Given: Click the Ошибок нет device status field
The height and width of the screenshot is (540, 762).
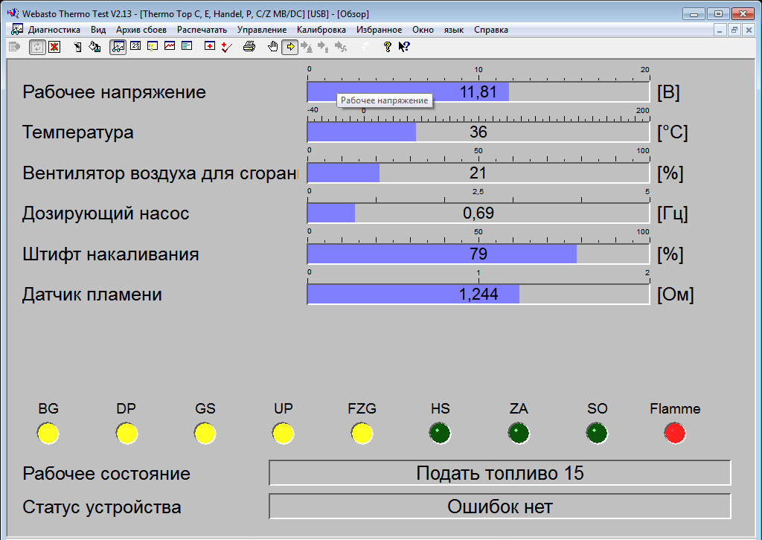Looking at the screenshot, I should point(500,507).
